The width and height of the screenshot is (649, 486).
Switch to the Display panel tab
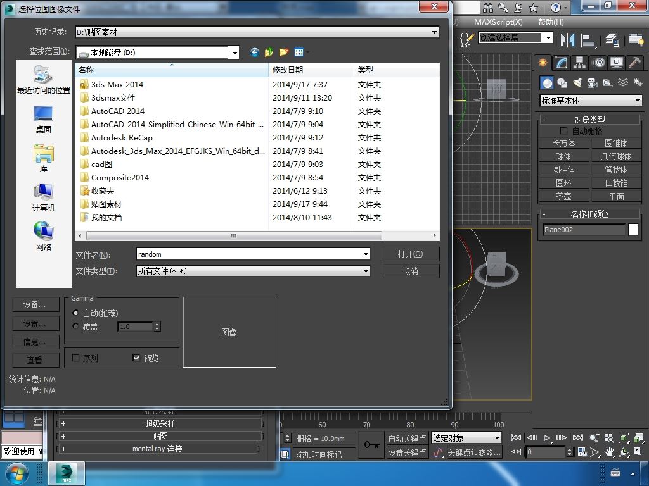(617, 63)
